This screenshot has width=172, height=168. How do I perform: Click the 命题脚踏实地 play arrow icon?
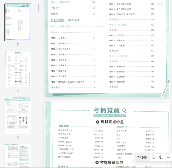[98, 162]
